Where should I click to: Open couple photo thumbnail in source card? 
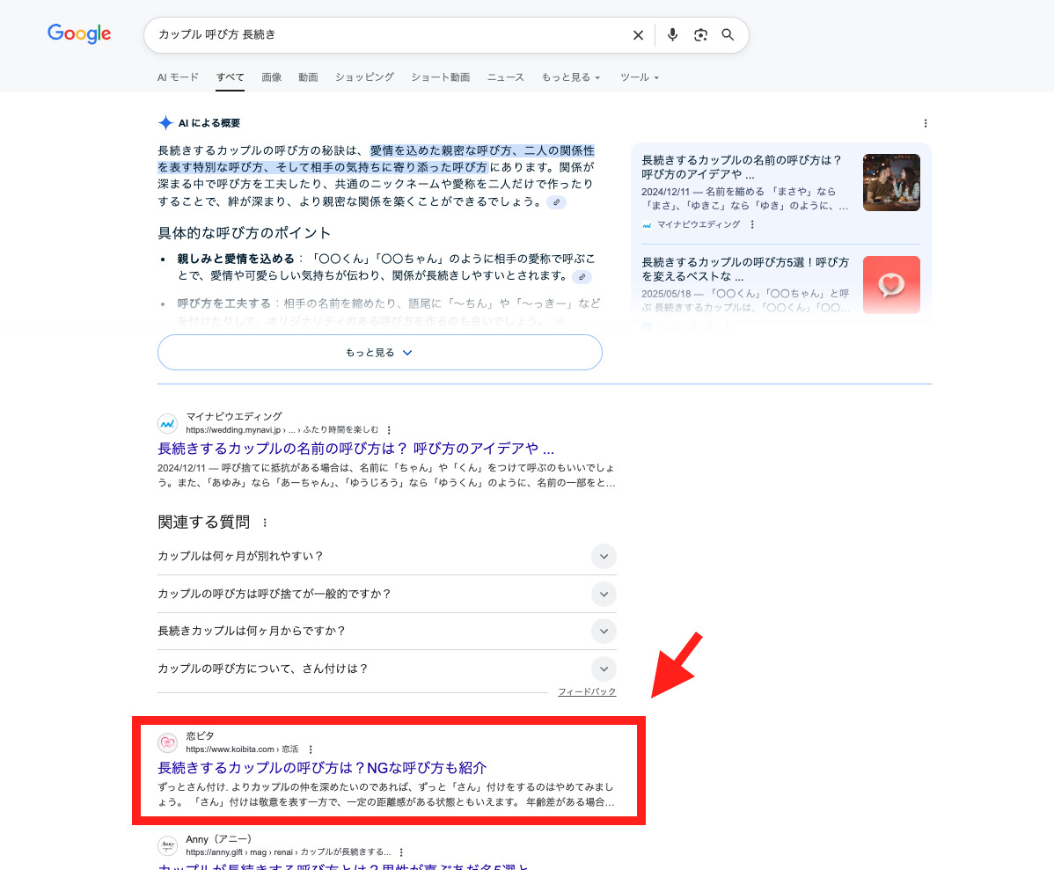[x=891, y=182]
